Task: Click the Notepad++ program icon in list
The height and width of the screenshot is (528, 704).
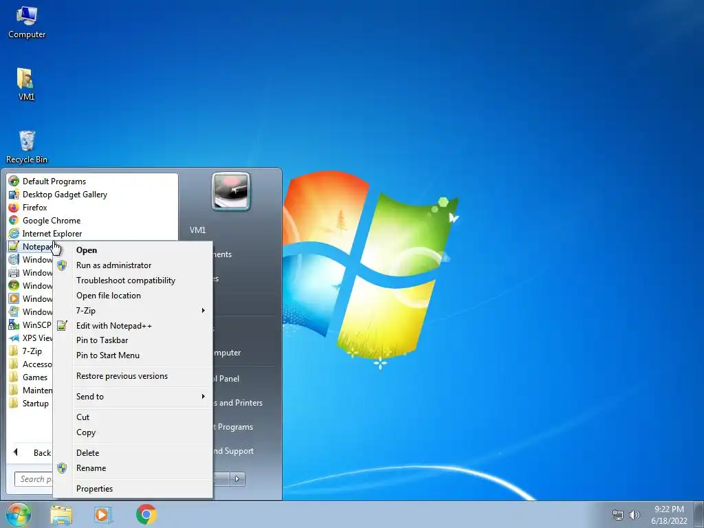Action: click(14, 247)
